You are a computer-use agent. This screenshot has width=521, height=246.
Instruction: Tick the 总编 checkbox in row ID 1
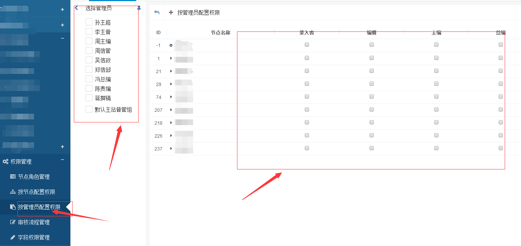point(501,58)
